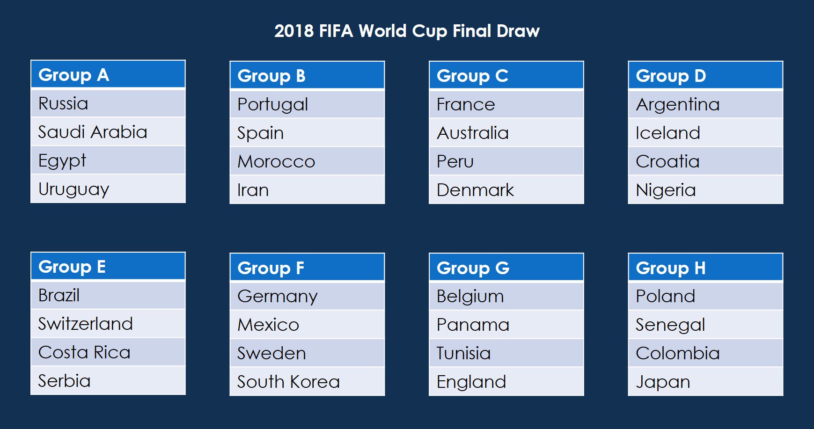Viewport: 814px width, 429px height.
Task: Click the Nigeria cell
Action: coord(705,190)
